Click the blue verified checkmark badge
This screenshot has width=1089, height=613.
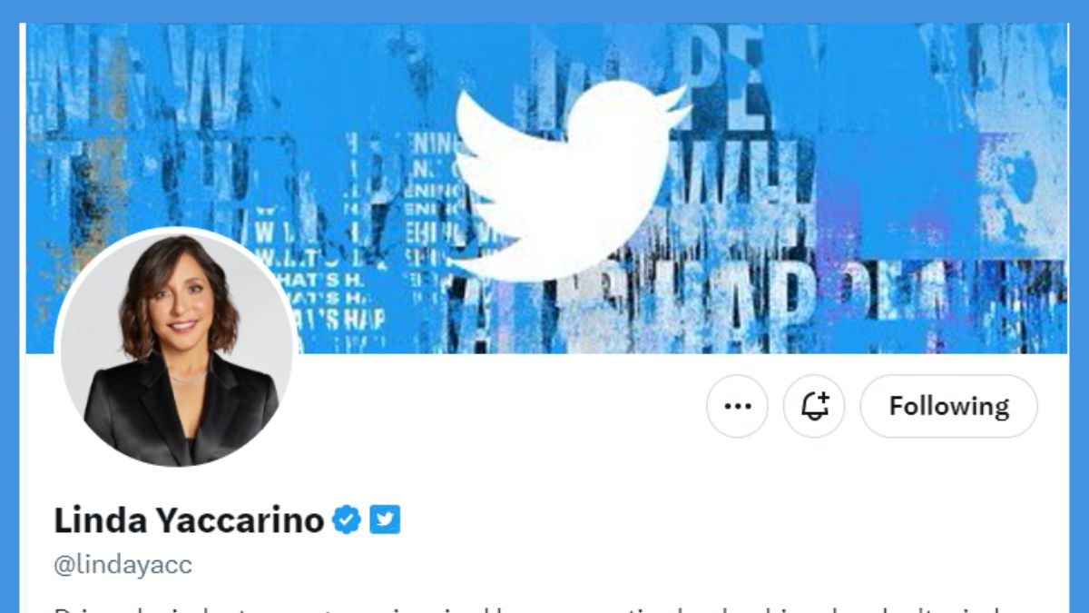pos(346,519)
